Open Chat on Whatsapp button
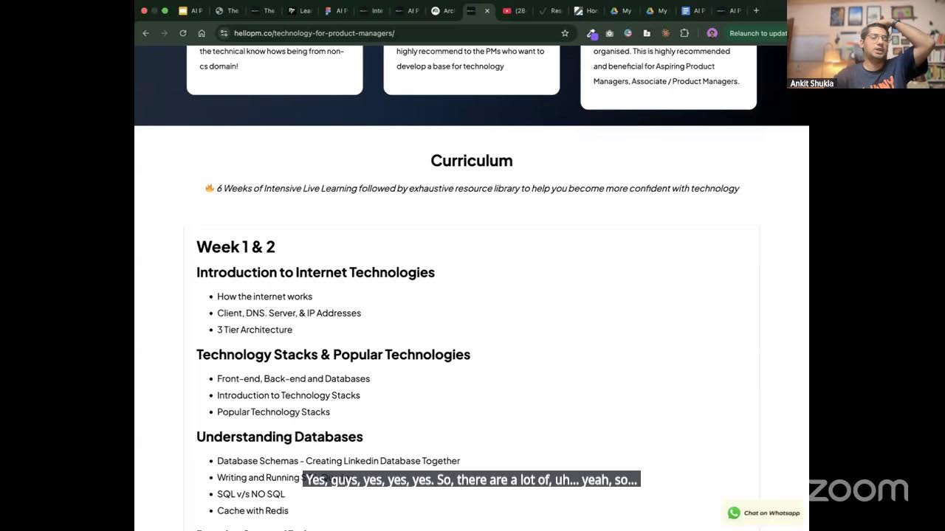The image size is (945, 531). (764, 513)
